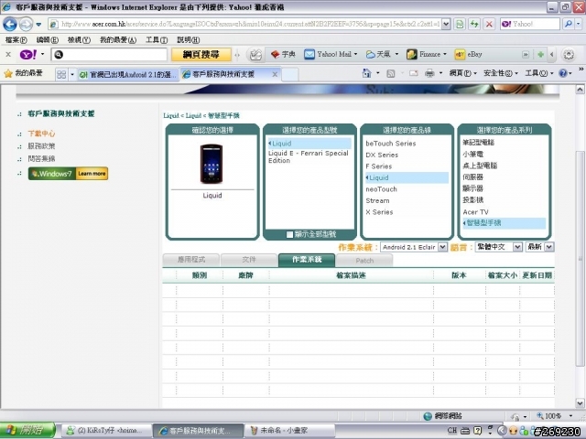Open a new blank tab
This screenshot has height=439, width=586.
(290, 75)
